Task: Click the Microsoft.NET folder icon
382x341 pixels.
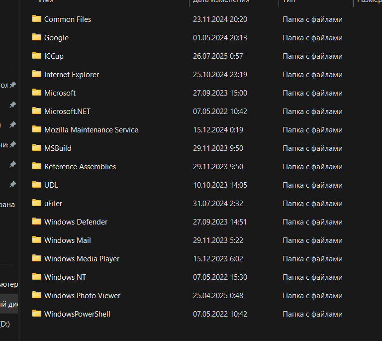Action: click(37, 111)
